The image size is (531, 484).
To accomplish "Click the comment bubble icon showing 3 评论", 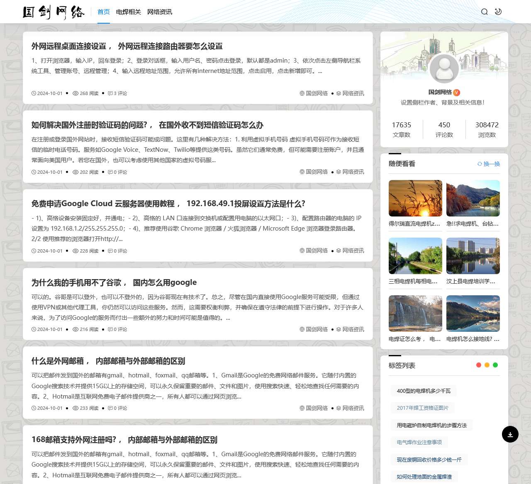I will [111, 93].
